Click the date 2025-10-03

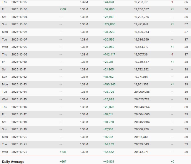point(19,9)
